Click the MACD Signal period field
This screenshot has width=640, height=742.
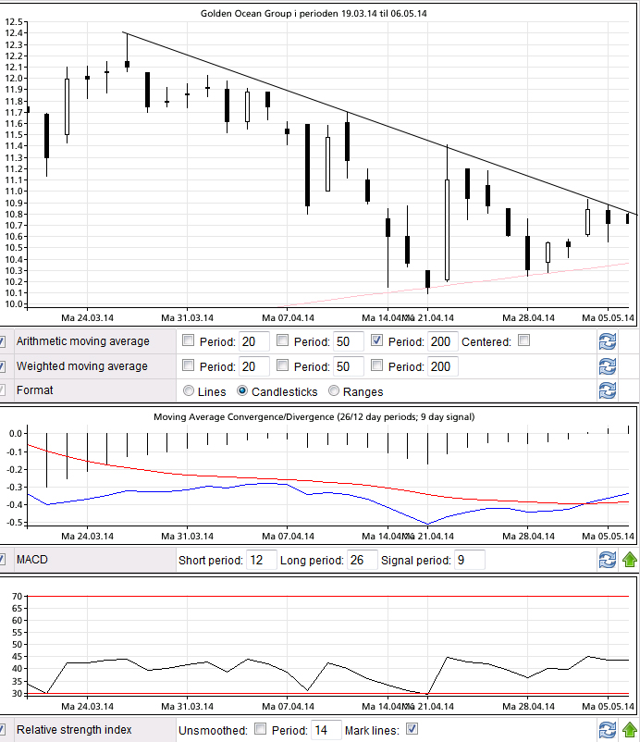(x=469, y=560)
